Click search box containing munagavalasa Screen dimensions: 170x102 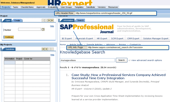87,60
